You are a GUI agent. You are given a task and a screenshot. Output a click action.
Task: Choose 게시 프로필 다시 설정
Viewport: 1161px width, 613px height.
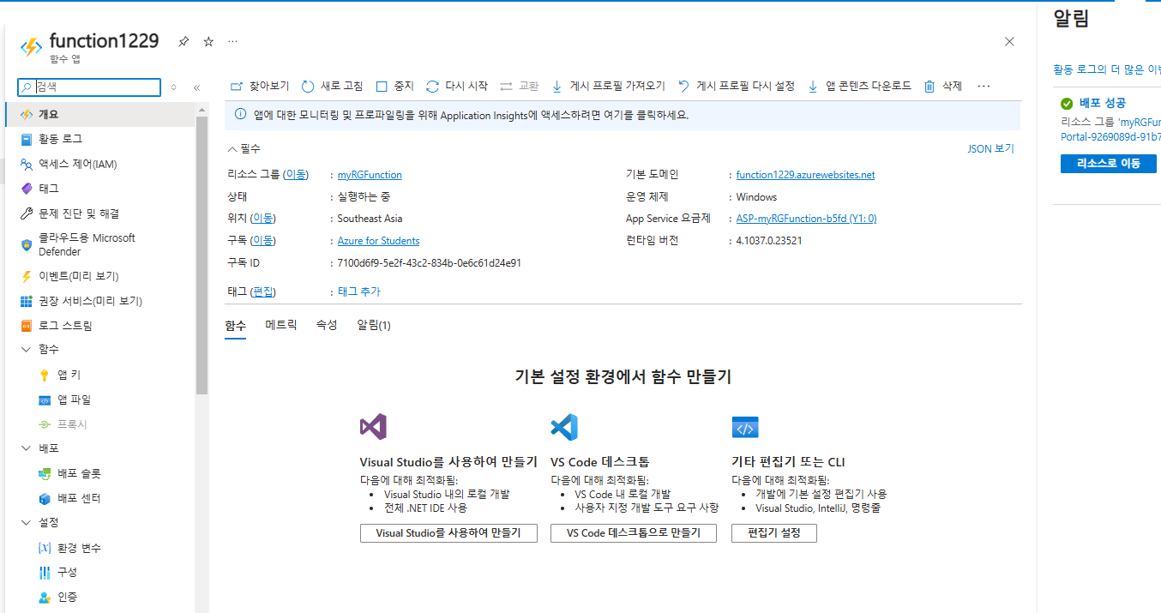(737, 86)
